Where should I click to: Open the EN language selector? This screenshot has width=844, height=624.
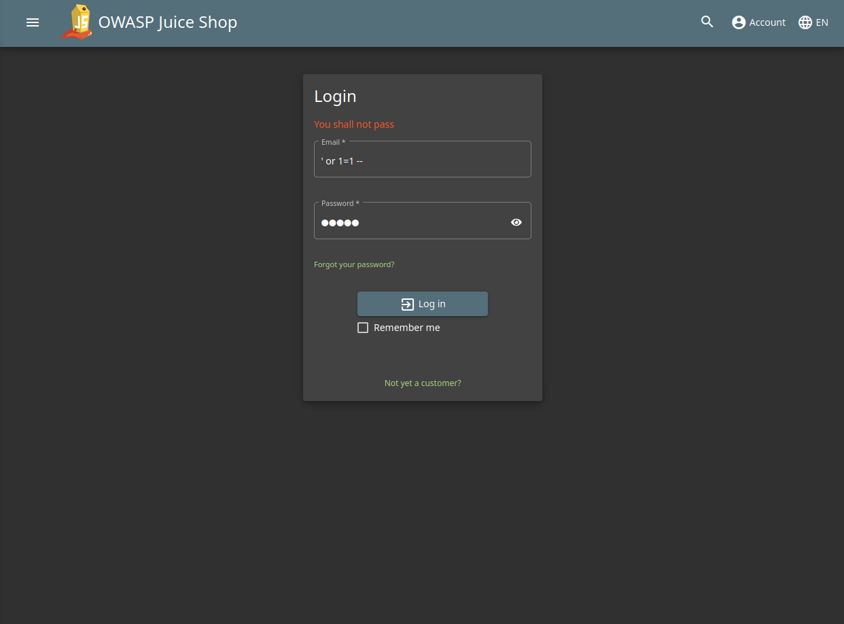click(x=813, y=22)
